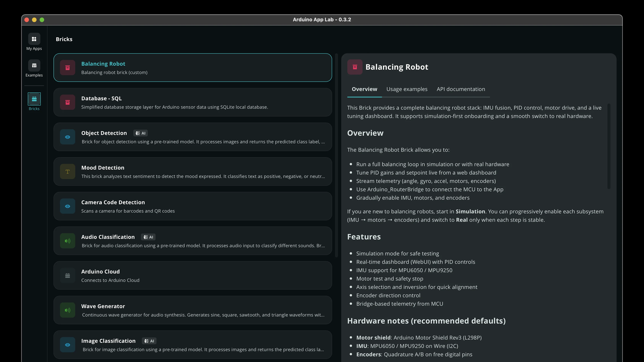Click the Audio Classification speaker icon
This screenshot has height=362, width=644.
(x=67, y=241)
